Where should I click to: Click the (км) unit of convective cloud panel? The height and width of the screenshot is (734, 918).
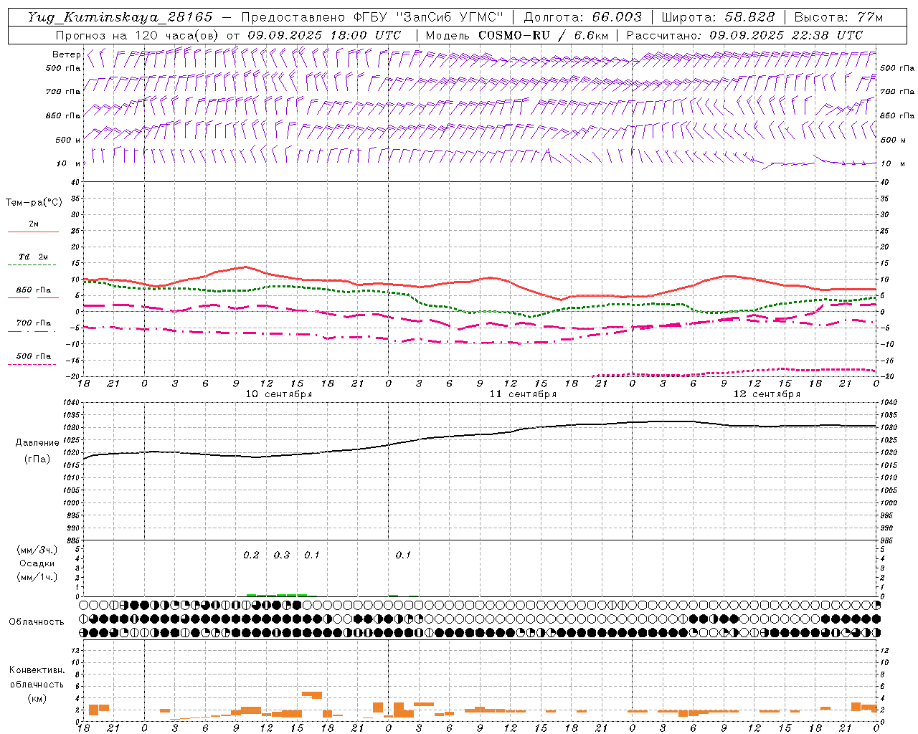tap(37, 698)
